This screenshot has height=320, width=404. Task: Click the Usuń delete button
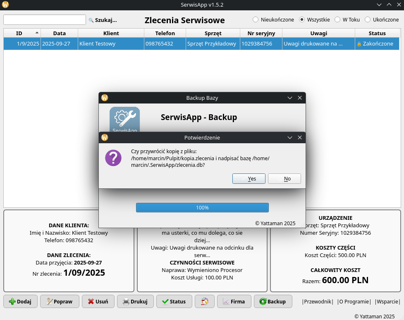pyautogui.click(x=98, y=301)
